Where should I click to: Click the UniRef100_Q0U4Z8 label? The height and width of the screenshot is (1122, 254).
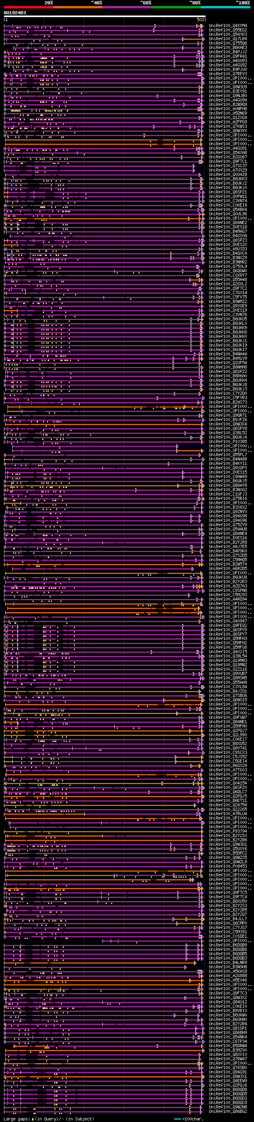(x=228, y=174)
